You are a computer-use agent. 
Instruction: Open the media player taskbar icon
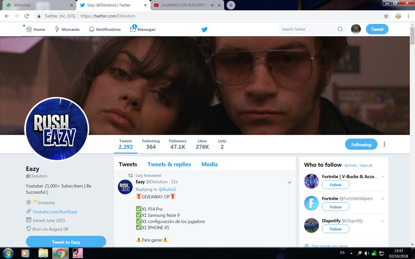pyautogui.click(x=25, y=253)
